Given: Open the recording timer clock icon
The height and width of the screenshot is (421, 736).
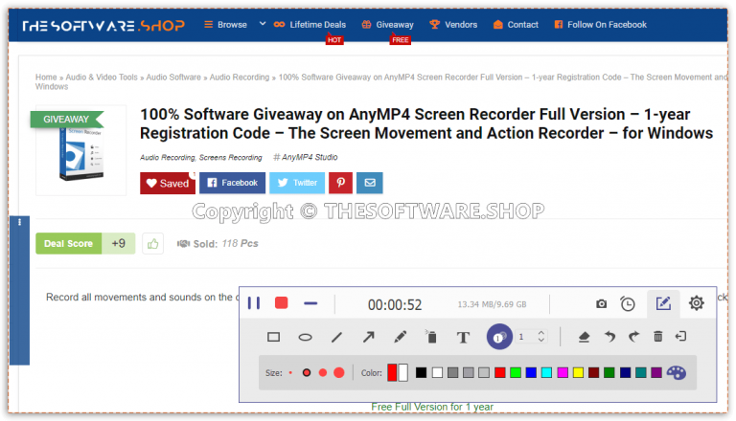Looking at the screenshot, I should [627, 304].
